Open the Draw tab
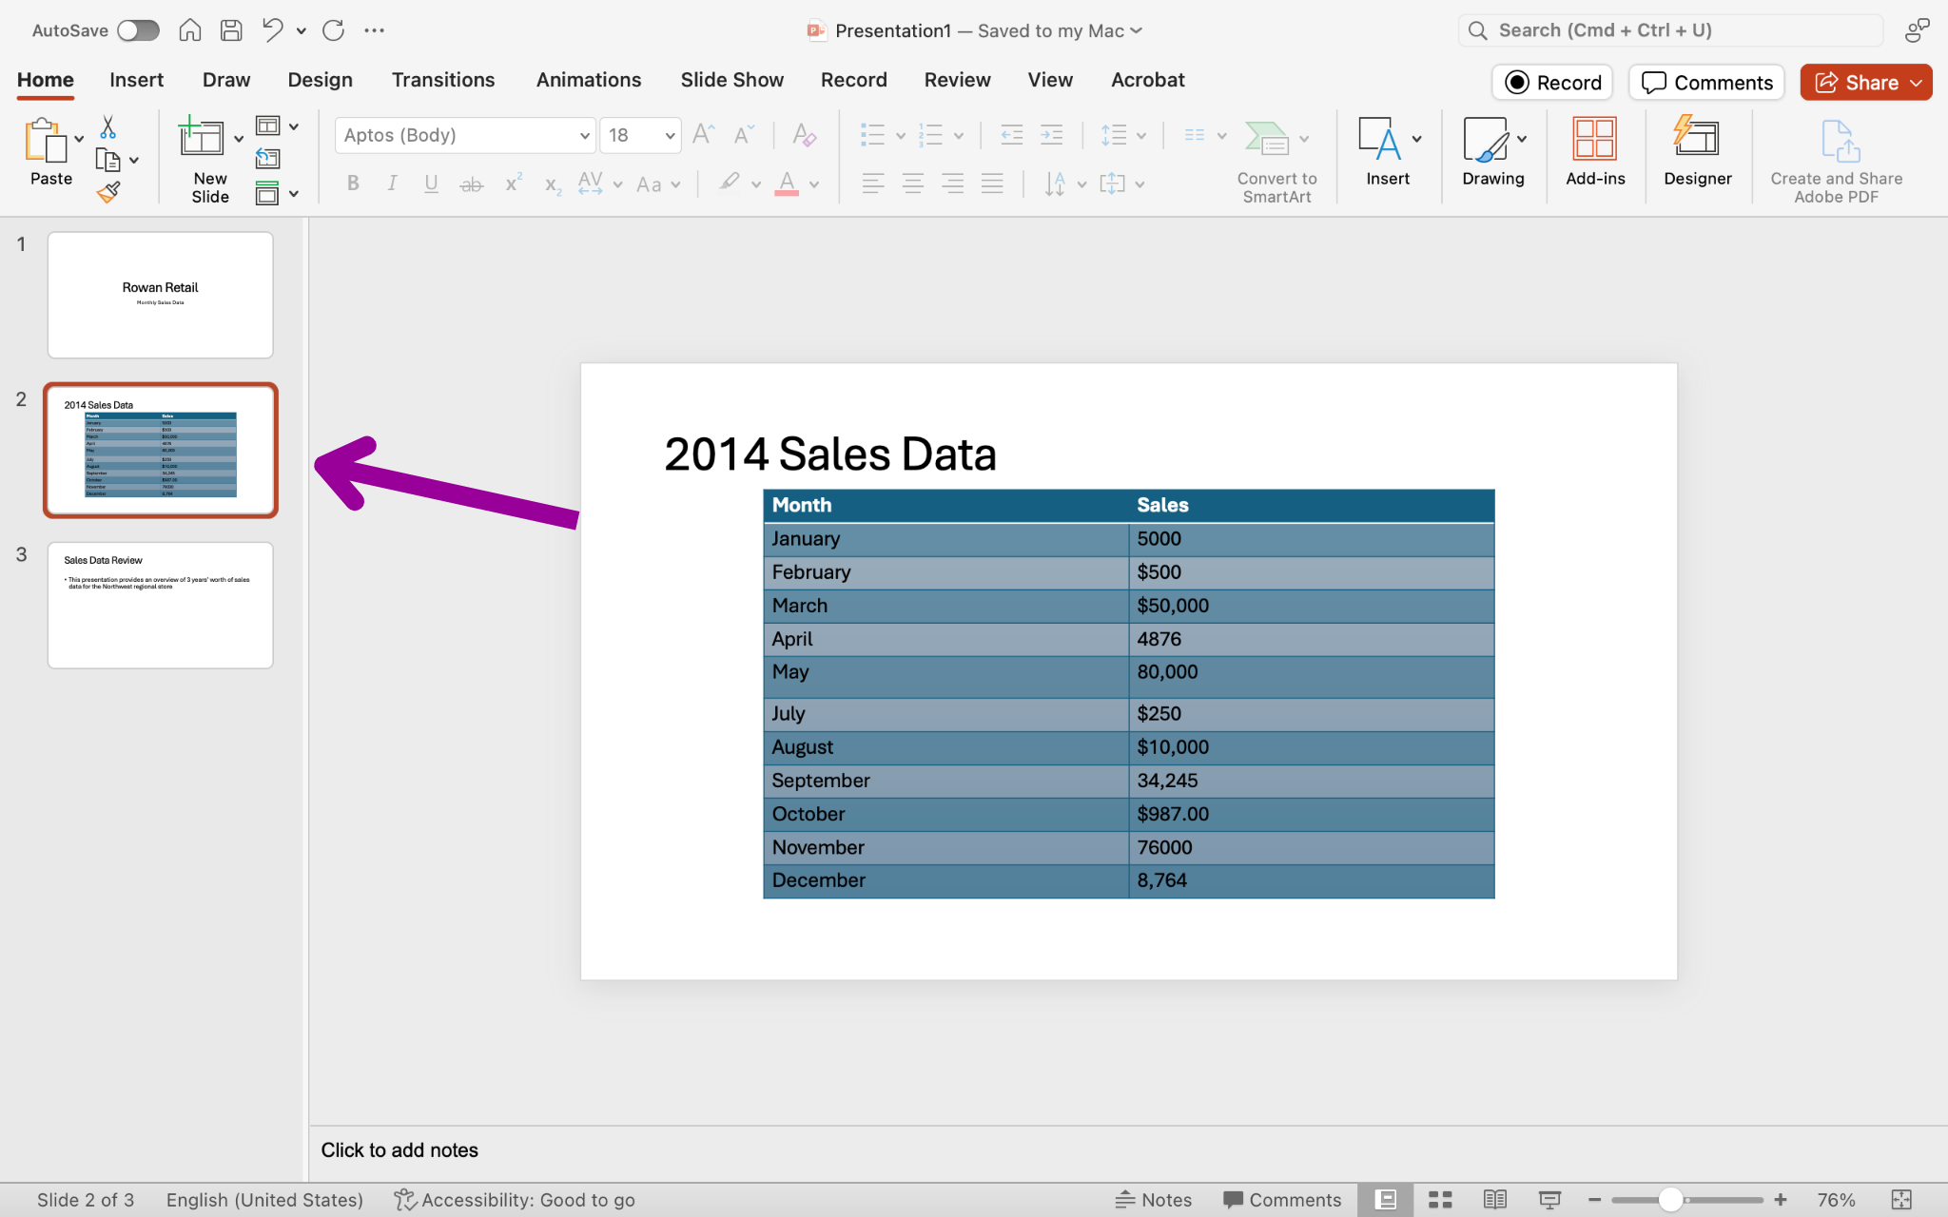Screen dimensions: 1948x1217 [x=226, y=80]
